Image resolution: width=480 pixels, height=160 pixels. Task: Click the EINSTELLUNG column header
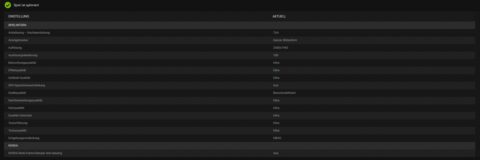(19, 16)
